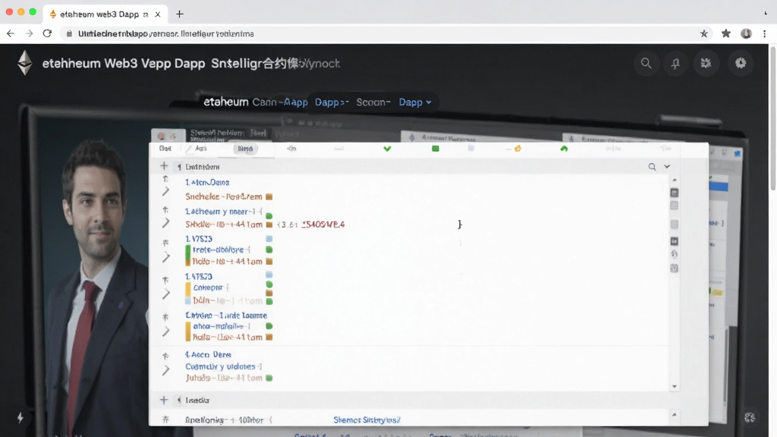
Task: Click the panel list scroll-down arrow
Action: pos(675,386)
